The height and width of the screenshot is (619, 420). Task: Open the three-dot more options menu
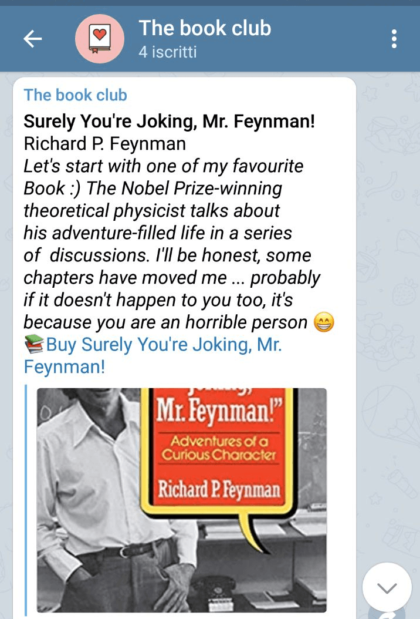click(x=394, y=39)
